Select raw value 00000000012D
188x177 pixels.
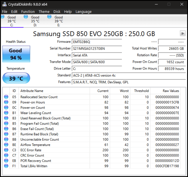pos(167,161)
